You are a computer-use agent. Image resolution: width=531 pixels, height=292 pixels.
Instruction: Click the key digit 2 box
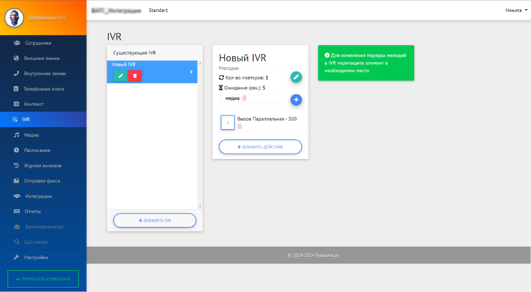(228, 123)
